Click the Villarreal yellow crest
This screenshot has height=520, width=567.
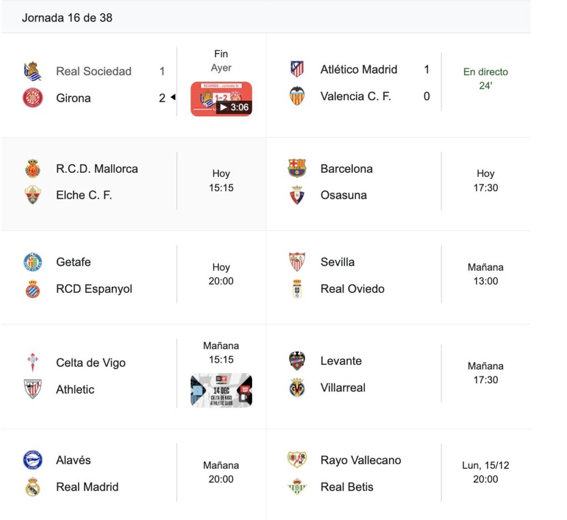(297, 388)
